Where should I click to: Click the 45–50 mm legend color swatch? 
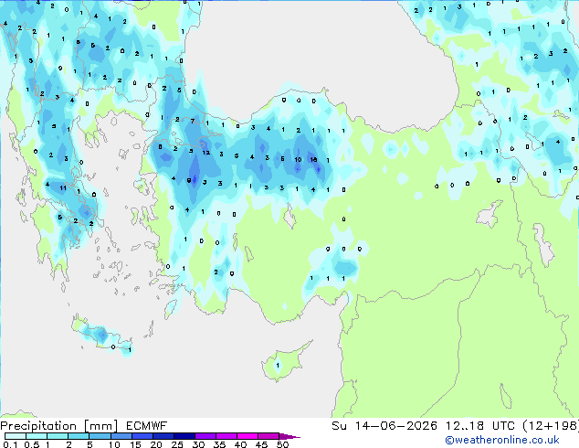click(x=268, y=436)
